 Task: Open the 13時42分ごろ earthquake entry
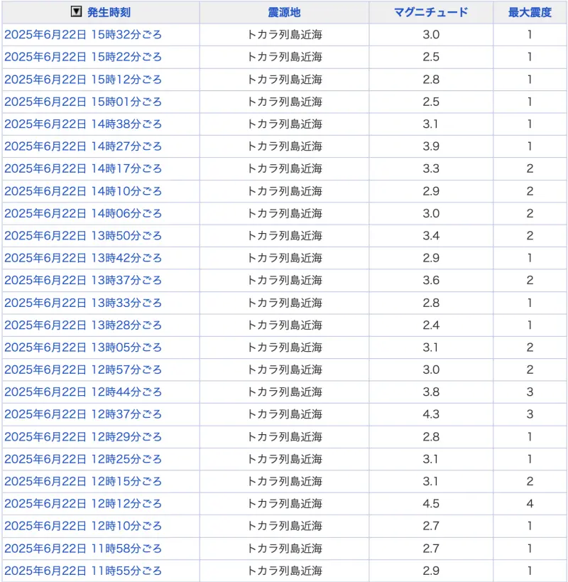tap(83, 258)
